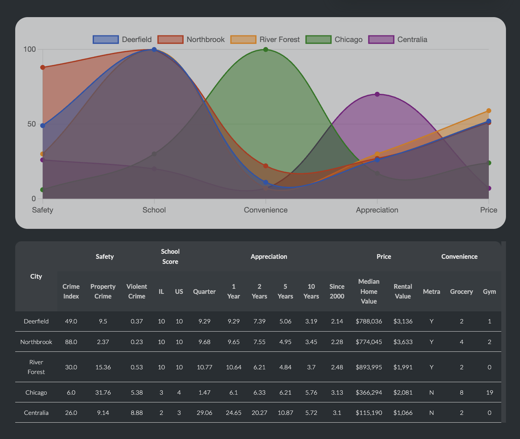Select the Centralia city row cell
The image size is (520, 439).
coord(36,413)
